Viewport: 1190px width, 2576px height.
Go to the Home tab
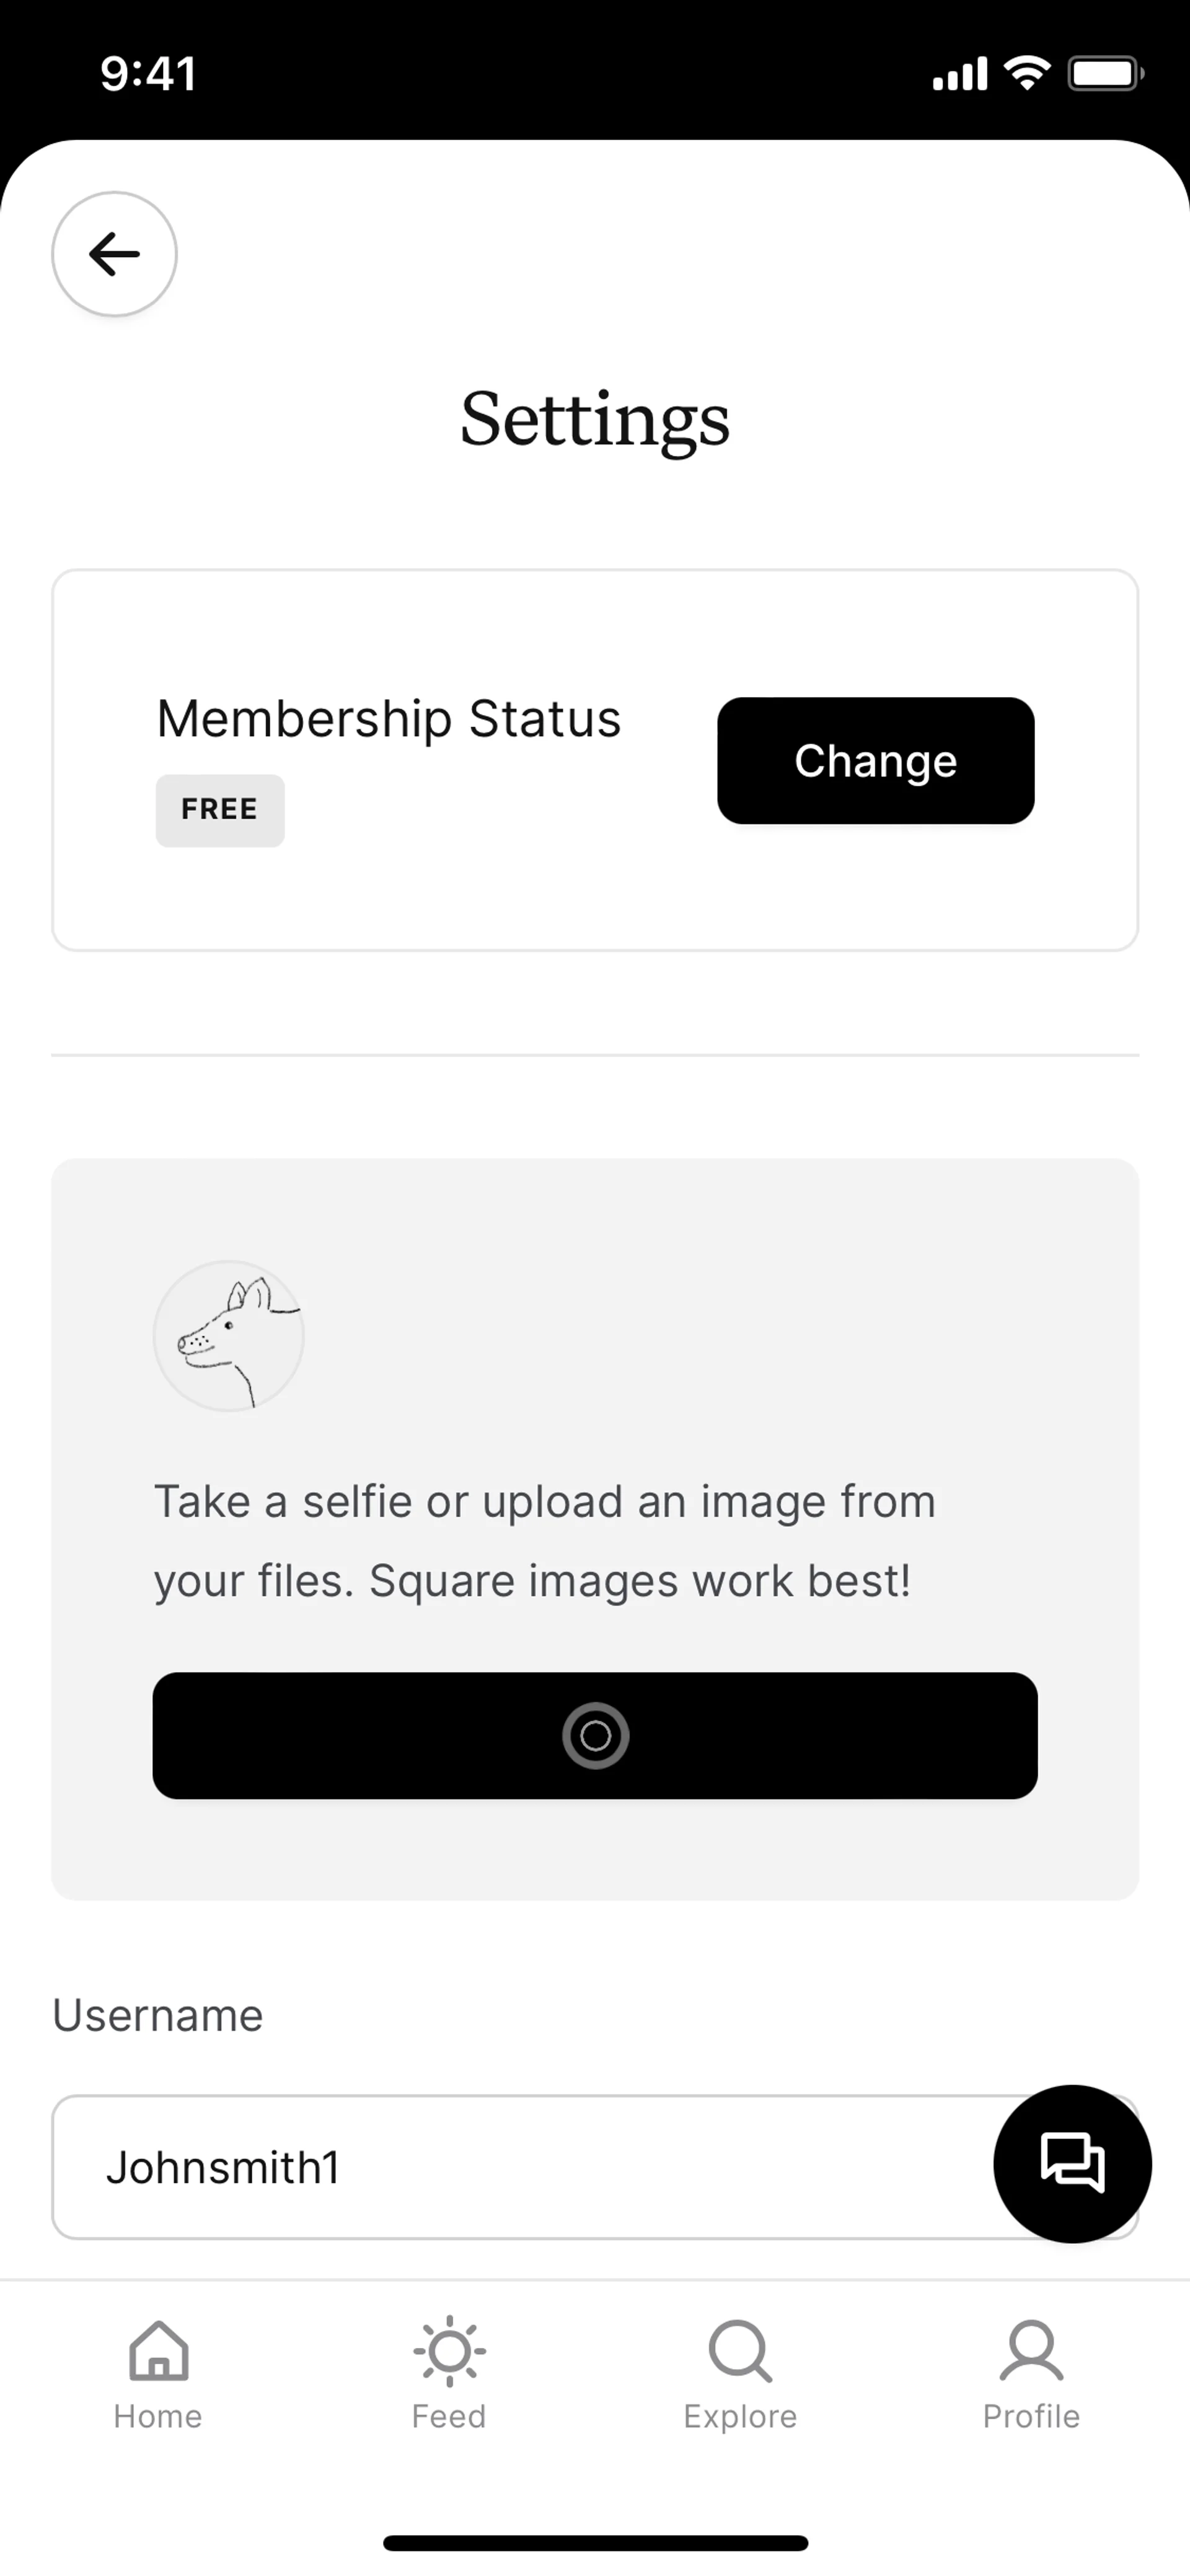[158, 2374]
